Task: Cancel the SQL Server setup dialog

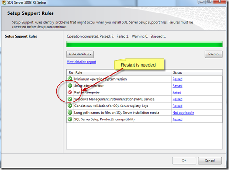Action: pyautogui.click(x=210, y=161)
